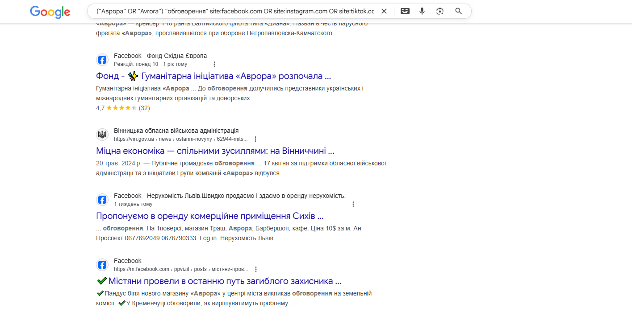Image resolution: width=632 pixels, height=316 pixels.
Task: Select the snippet text about Пандус біля нового магазину
Action: click(234, 299)
